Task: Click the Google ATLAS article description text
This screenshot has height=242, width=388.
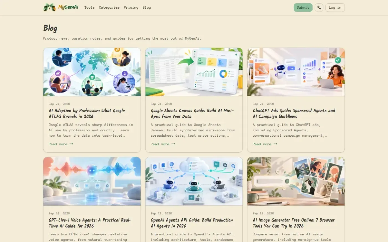Action: click(x=91, y=130)
